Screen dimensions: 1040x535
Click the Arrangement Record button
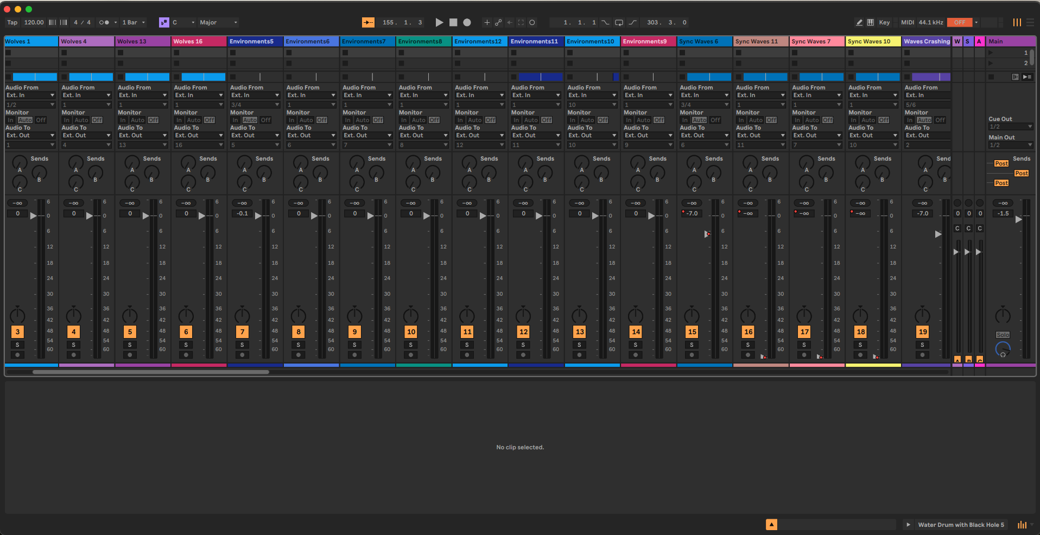(467, 22)
